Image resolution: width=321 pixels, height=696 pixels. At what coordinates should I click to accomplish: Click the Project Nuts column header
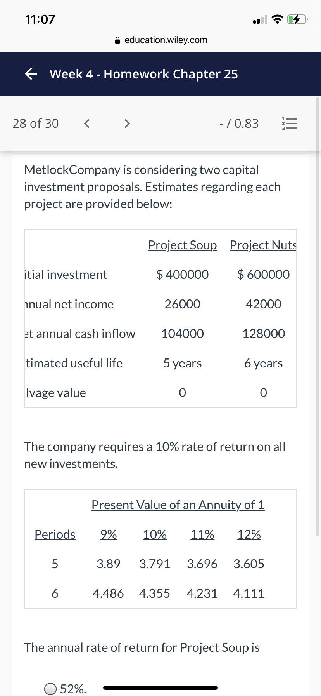(263, 245)
